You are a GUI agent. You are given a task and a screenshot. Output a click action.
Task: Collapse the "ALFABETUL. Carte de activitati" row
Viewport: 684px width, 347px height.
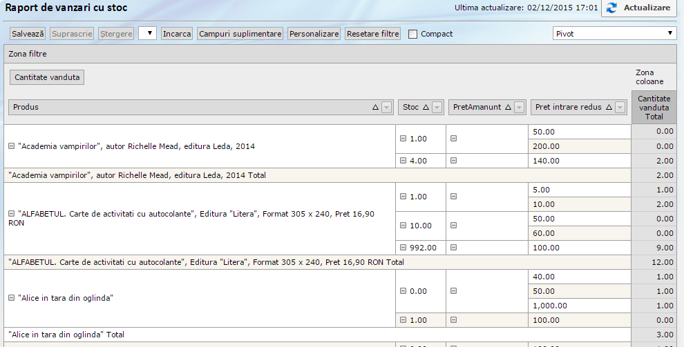click(11, 214)
